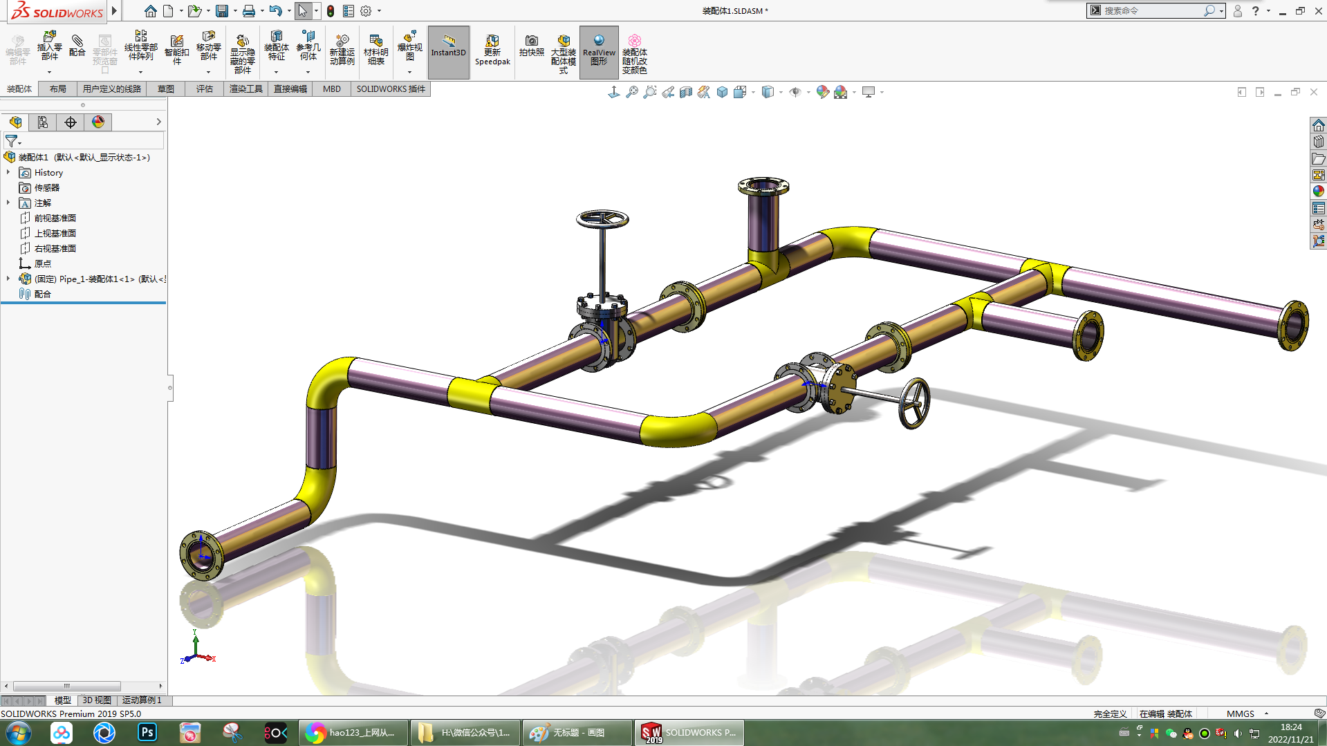The height and width of the screenshot is (746, 1327).
Task: Open the Linear Component Pattern dropdown arrow
Action: tap(140, 72)
